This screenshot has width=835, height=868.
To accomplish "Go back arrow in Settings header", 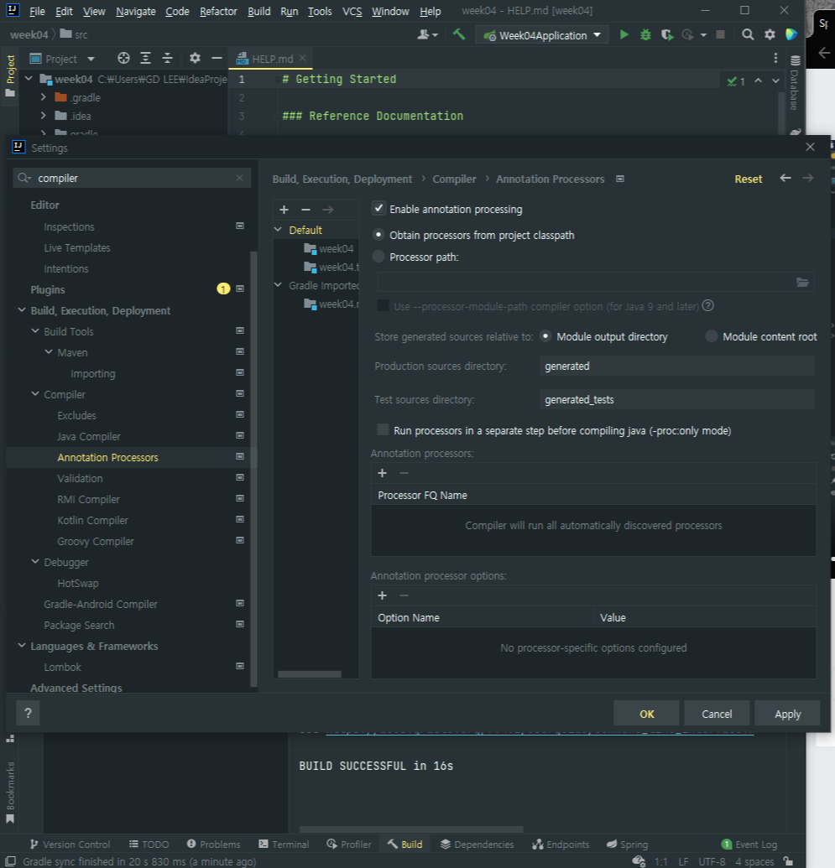I will [x=785, y=179].
